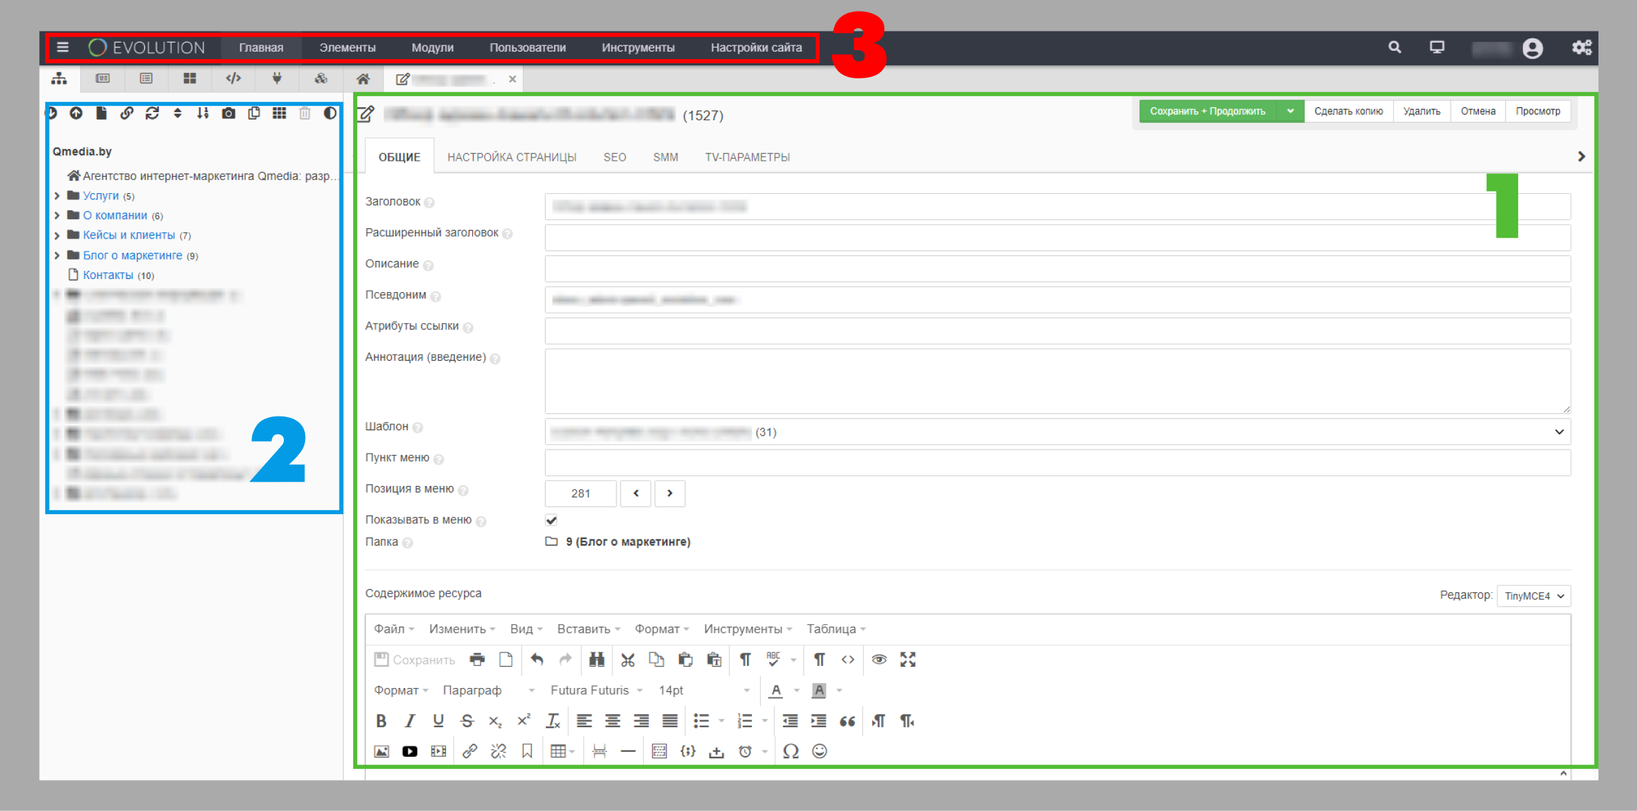Screen dimensions: 1637x811
Task: Click the Bold formatting icon in editor
Action: (381, 721)
